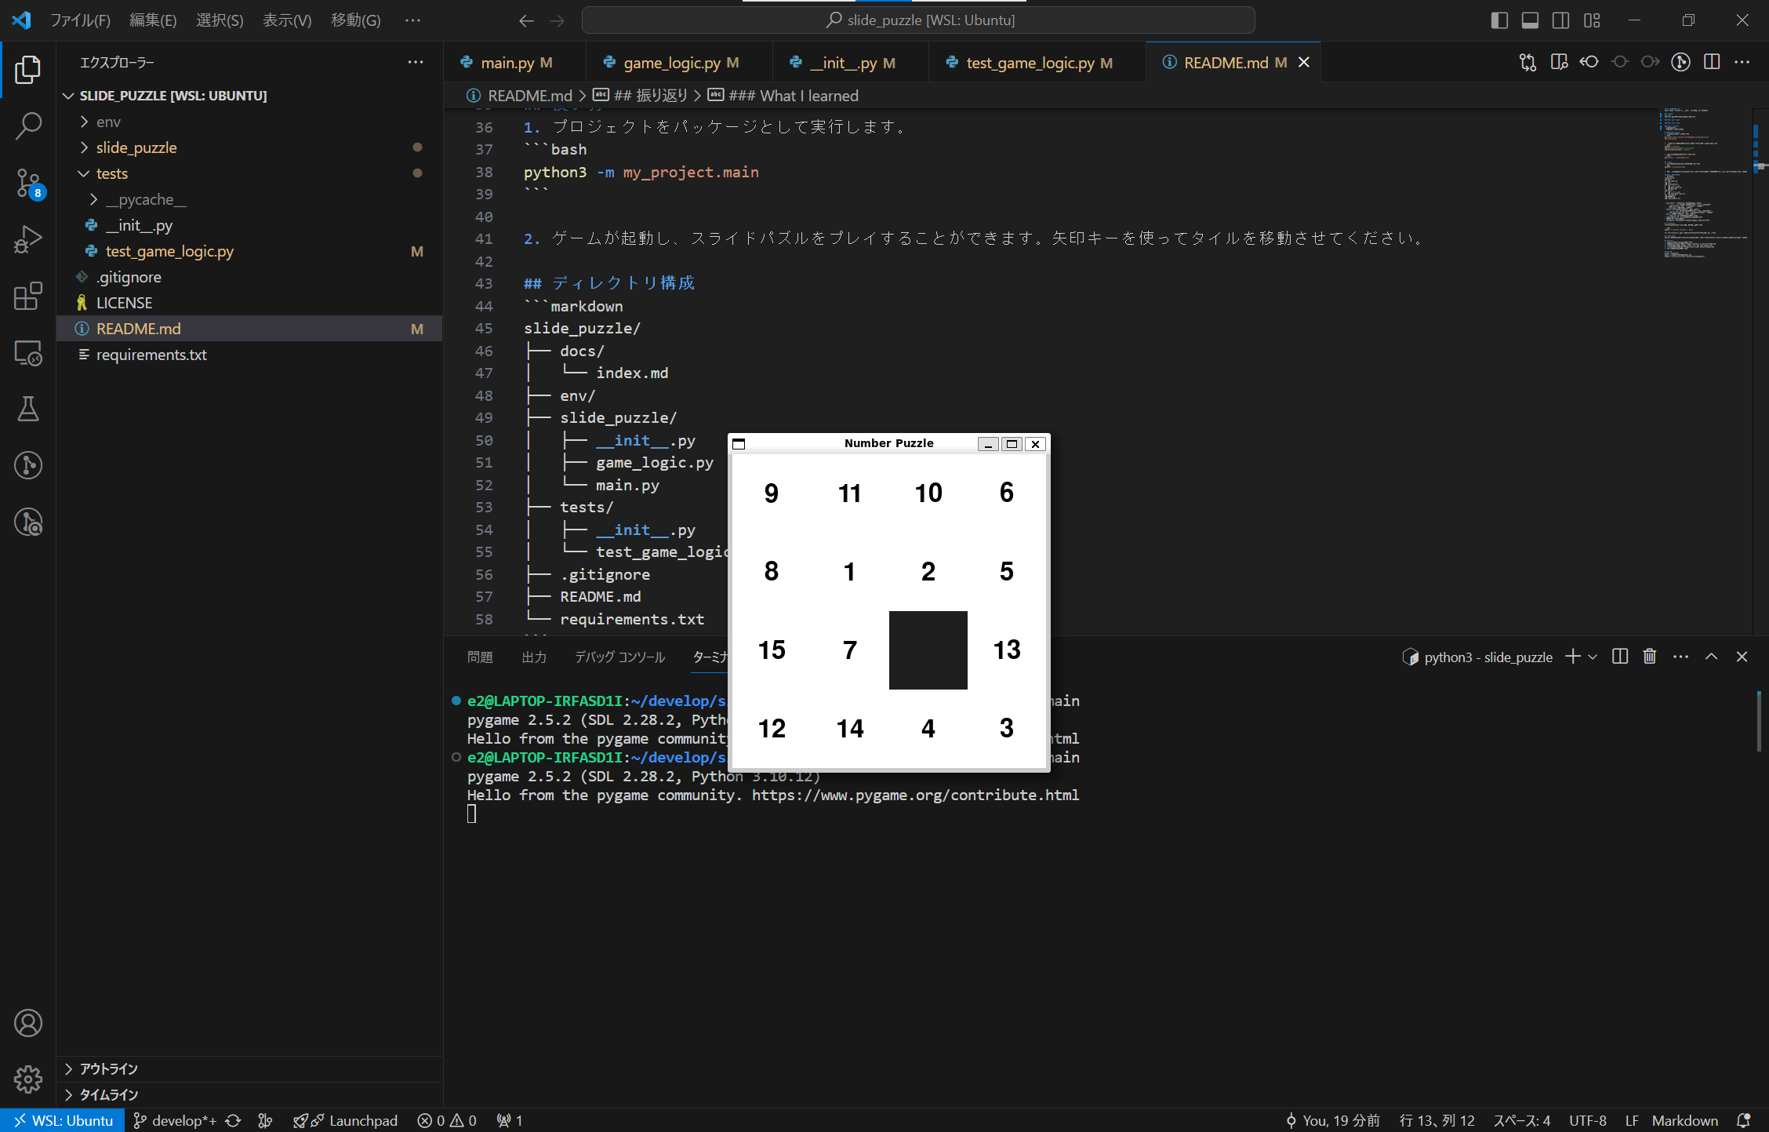Go forward with the right navigation arrow
Viewport: 1769px width, 1132px height.
pyautogui.click(x=558, y=20)
